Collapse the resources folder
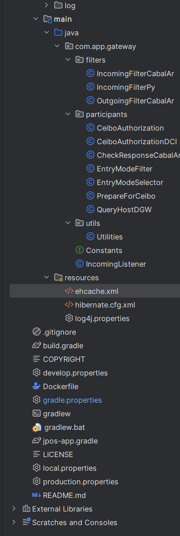The width and height of the screenshot is (180, 536). (47, 278)
